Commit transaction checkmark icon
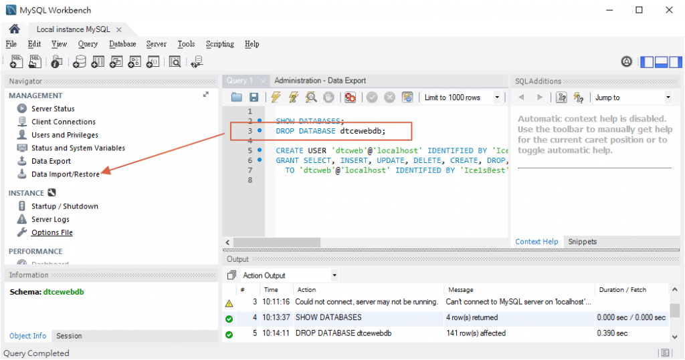Image resolution: width=685 pixels, height=360 pixels. [372, 98]
